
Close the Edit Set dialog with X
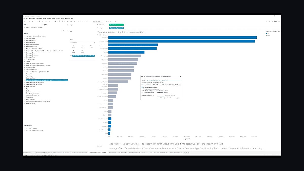180,76
